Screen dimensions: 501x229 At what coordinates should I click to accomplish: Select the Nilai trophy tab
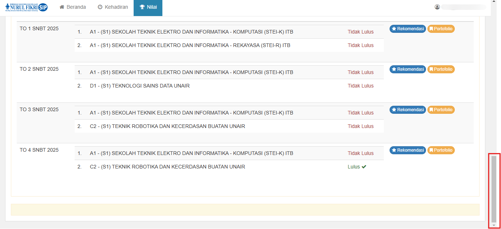pos(148,7)
